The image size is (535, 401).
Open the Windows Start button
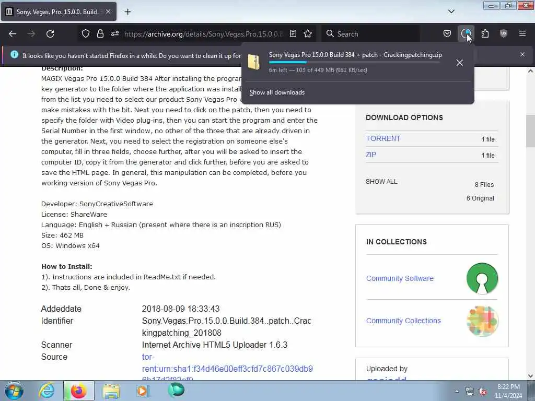[14, 391]
